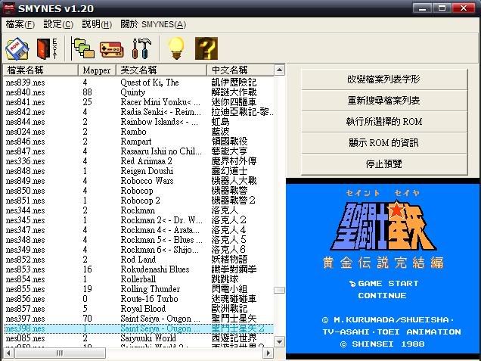
Task: Open the 設定(C) menu
Action: (57, 24)
